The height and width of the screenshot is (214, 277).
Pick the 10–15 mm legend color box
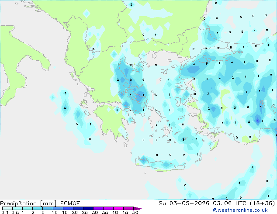(58, 208)
